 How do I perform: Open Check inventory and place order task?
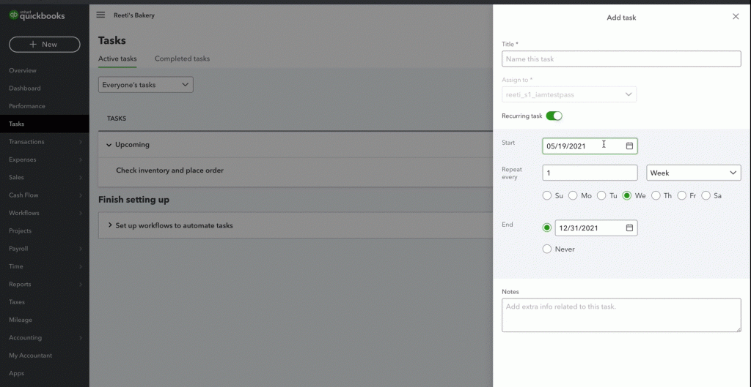pos(169,170)
